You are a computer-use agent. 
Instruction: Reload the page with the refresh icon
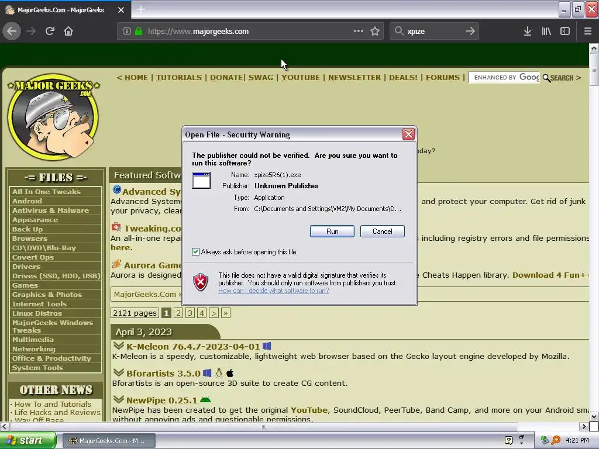(50, 32)
